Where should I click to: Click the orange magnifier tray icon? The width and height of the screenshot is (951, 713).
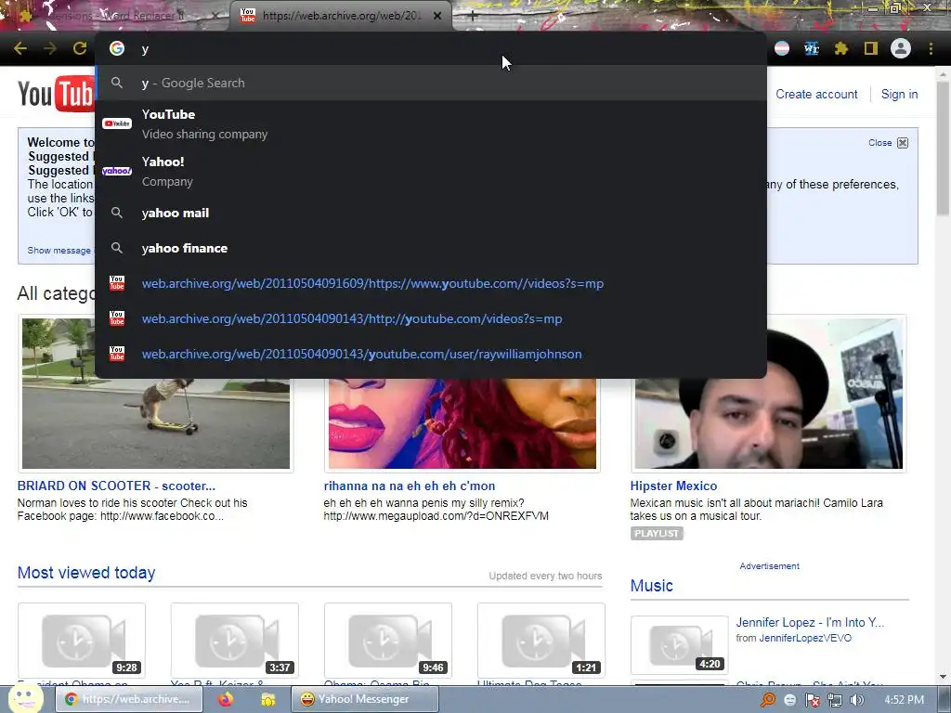click(768, 700)
